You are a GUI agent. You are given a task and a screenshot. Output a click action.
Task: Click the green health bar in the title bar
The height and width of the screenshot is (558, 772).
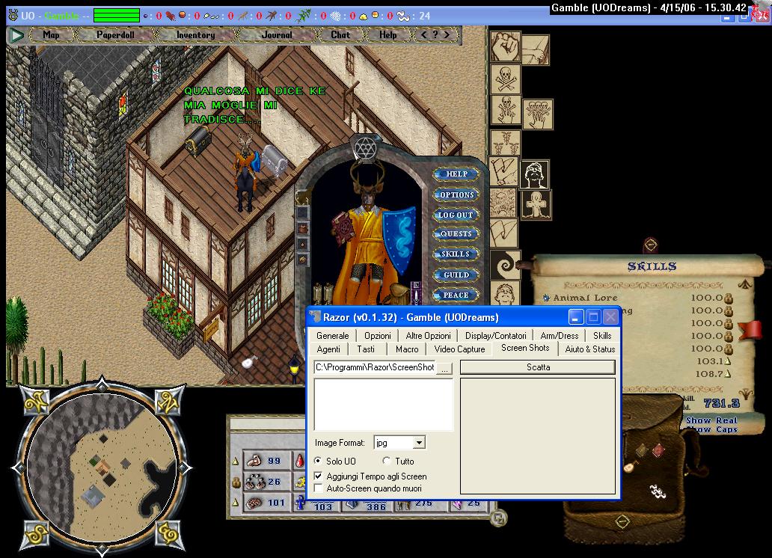coord(117,15)
